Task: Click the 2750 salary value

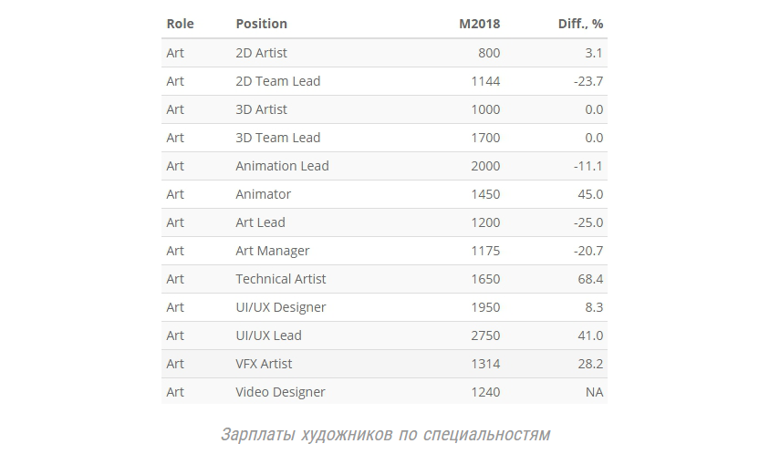Action: tap(485, 335)
